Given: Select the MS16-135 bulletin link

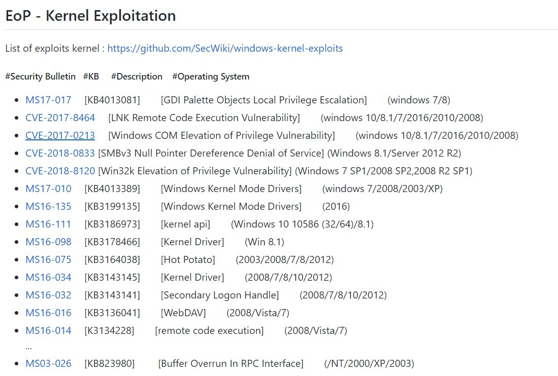Looking at the screenshot, I should click(48, 207).
